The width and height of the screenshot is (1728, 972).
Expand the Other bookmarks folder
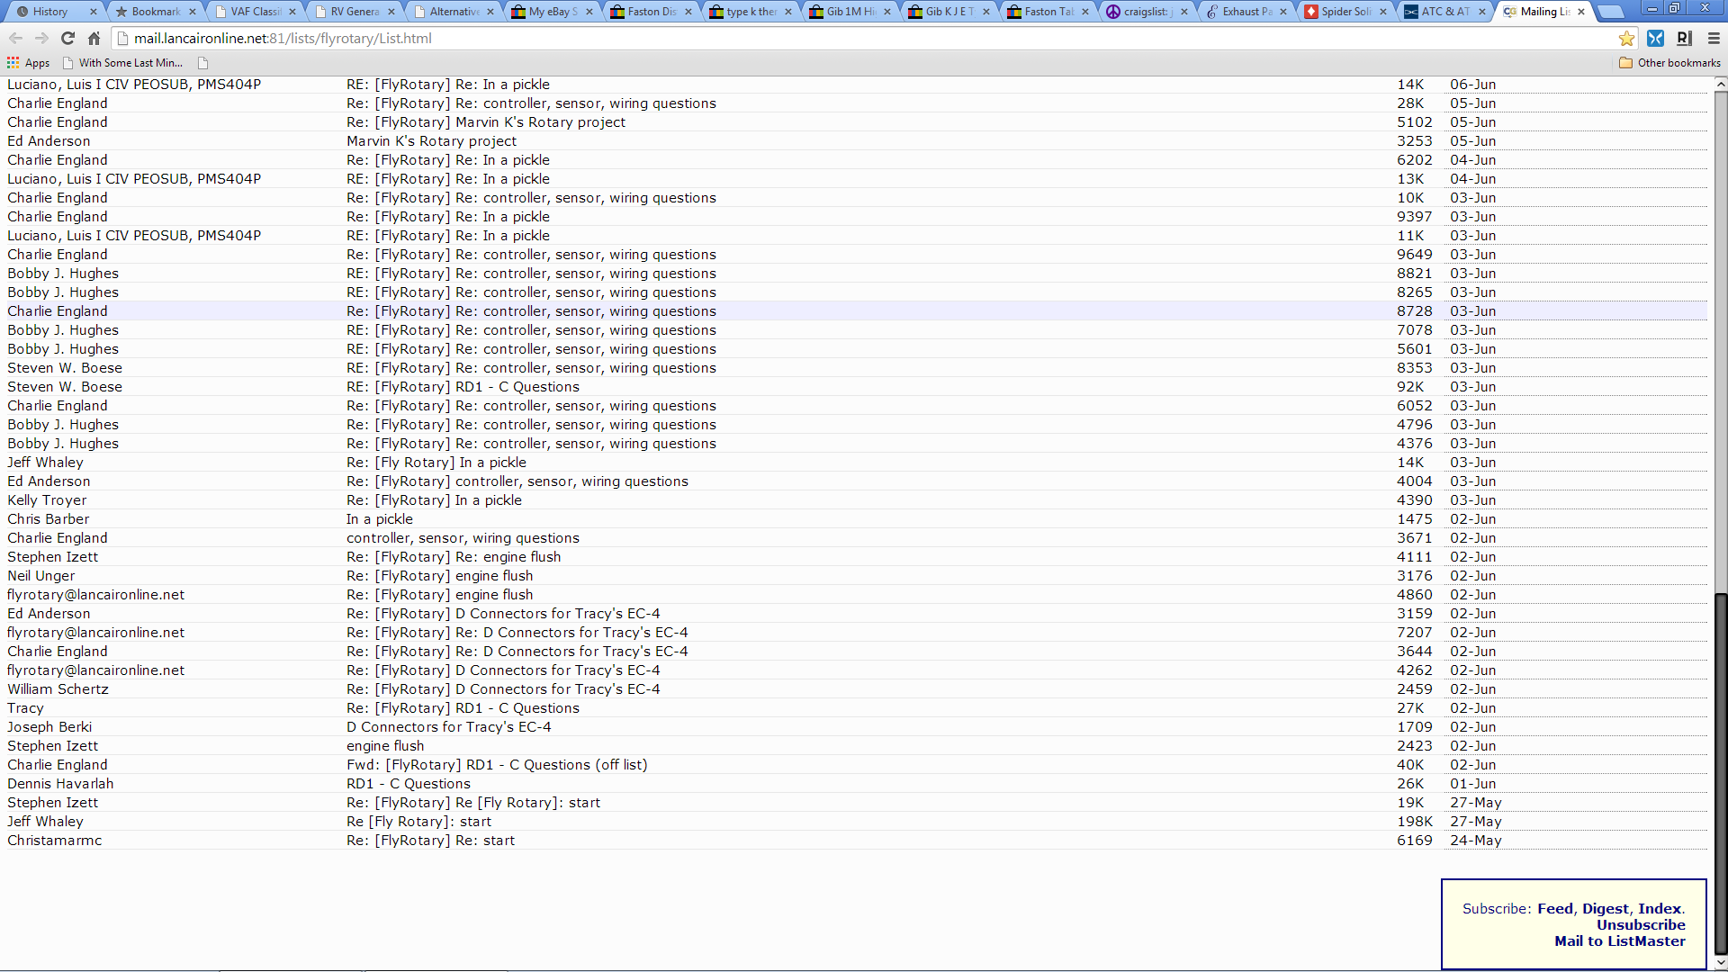click(x=1669, y=63)
